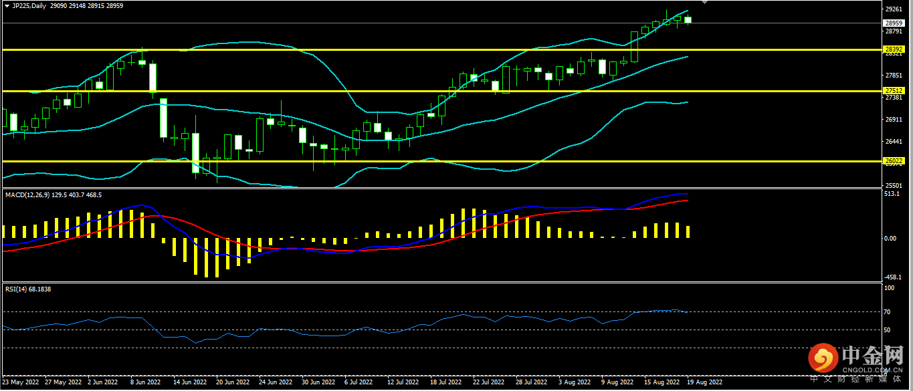This screenshot has height=391, width=913.
Task: Select the yellow level label 27512
Action: [892, 90]
